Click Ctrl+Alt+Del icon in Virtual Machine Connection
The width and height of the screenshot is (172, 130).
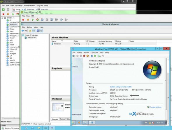73,56
